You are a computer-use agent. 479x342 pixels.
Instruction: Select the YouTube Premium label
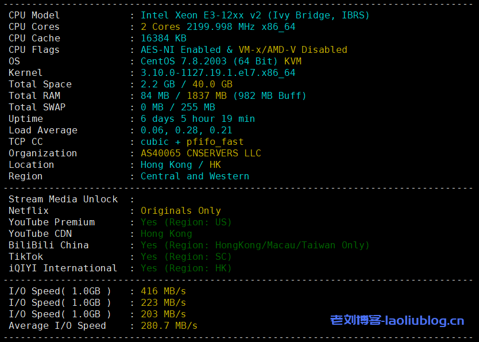52,222
